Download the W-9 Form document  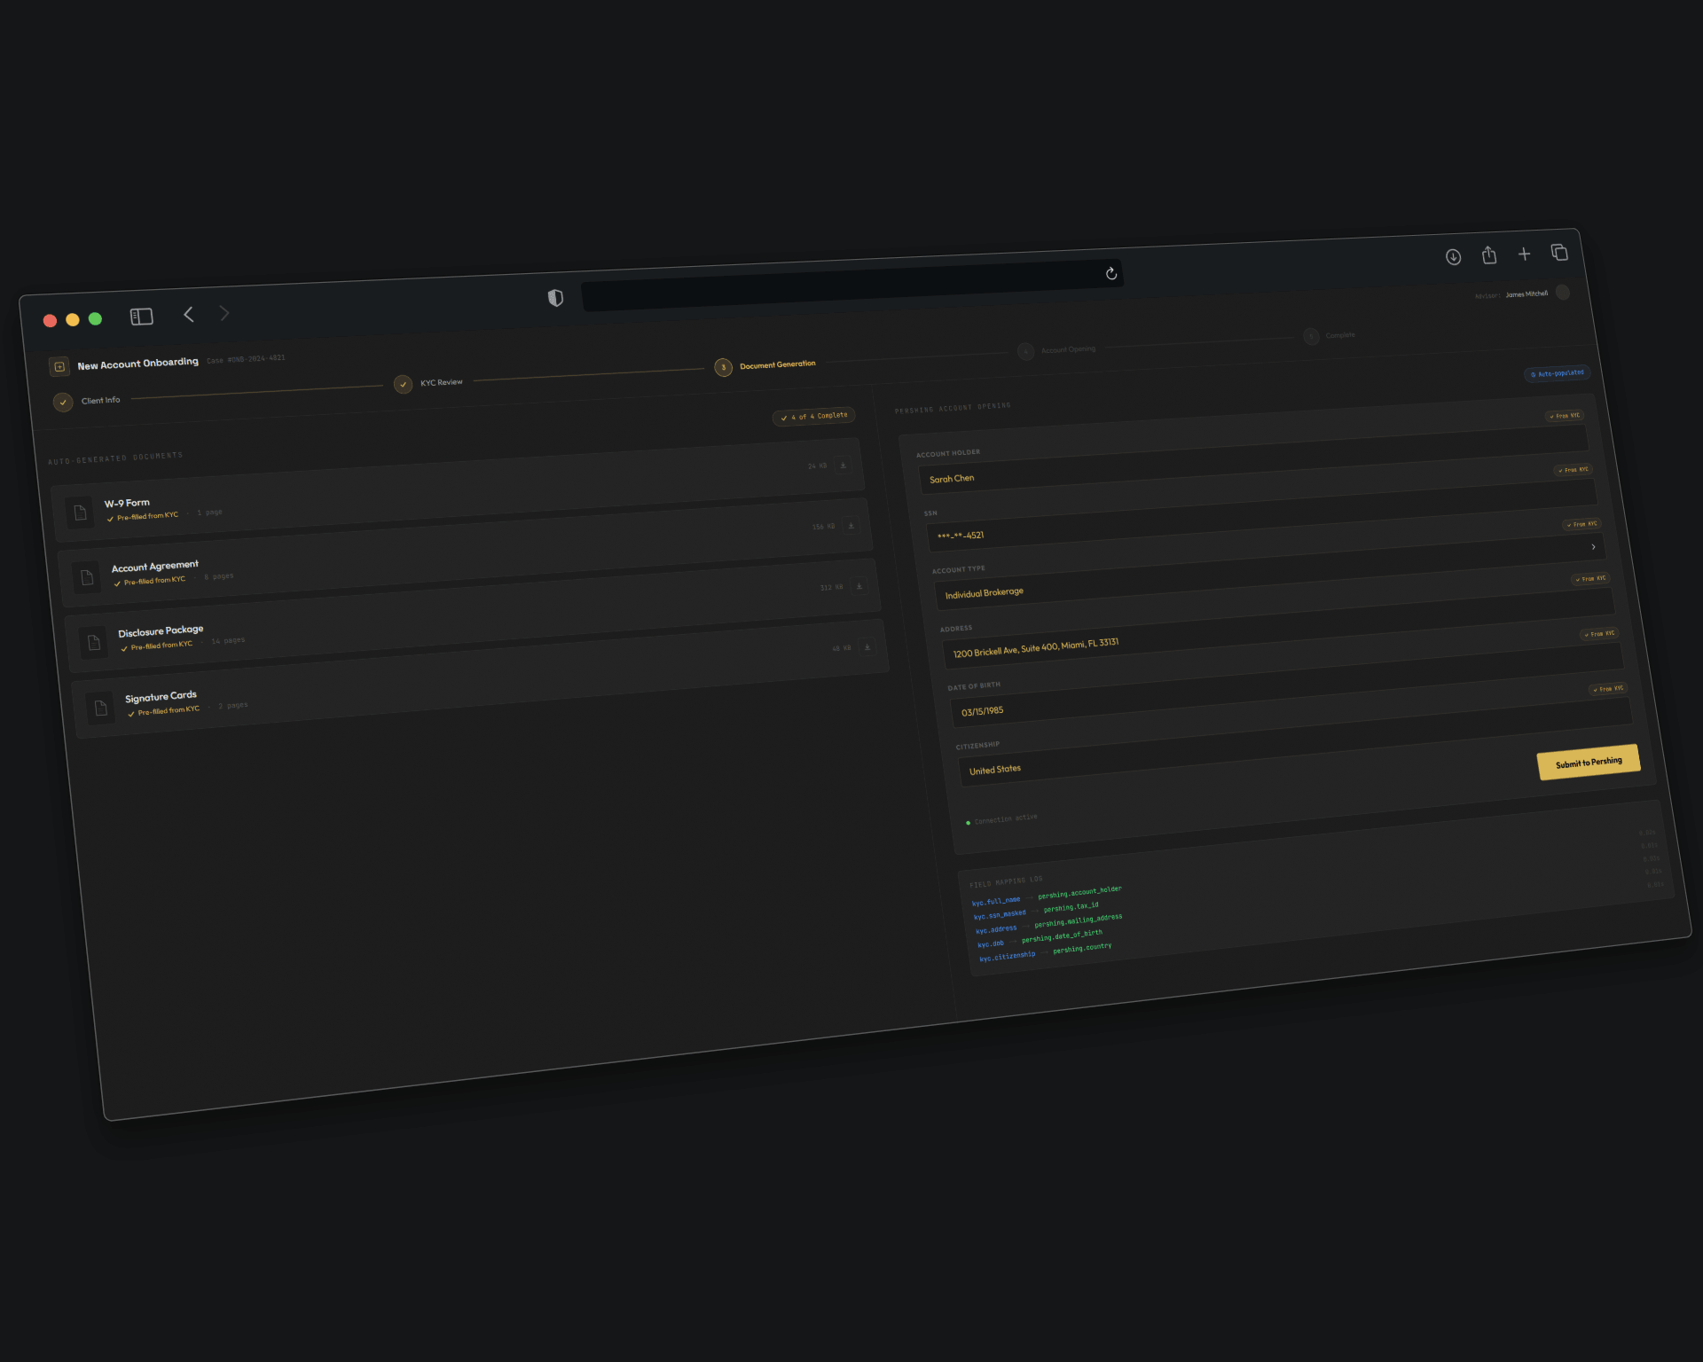[843, 466]
